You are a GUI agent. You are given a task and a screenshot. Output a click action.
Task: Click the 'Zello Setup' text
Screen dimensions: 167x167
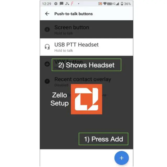tap(59, 99)
